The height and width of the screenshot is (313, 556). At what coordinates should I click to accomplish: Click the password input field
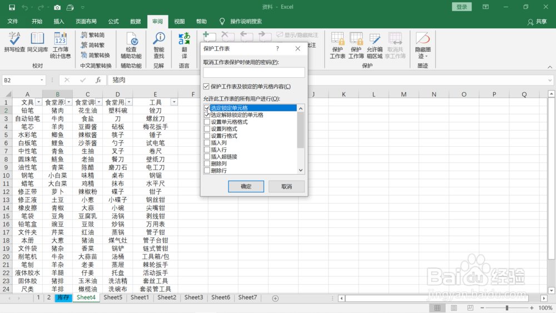click(x=254, y=72)
